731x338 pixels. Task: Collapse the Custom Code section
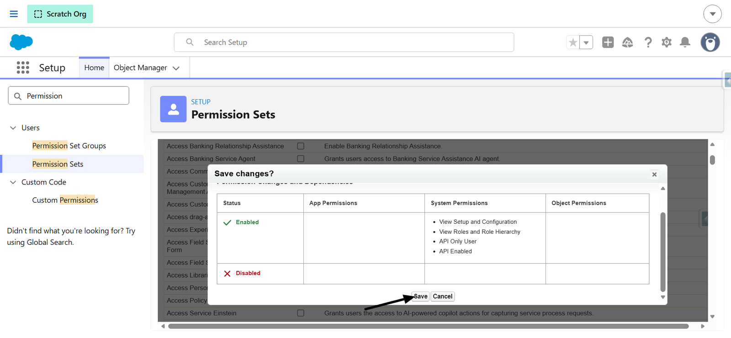pos(13,182)
